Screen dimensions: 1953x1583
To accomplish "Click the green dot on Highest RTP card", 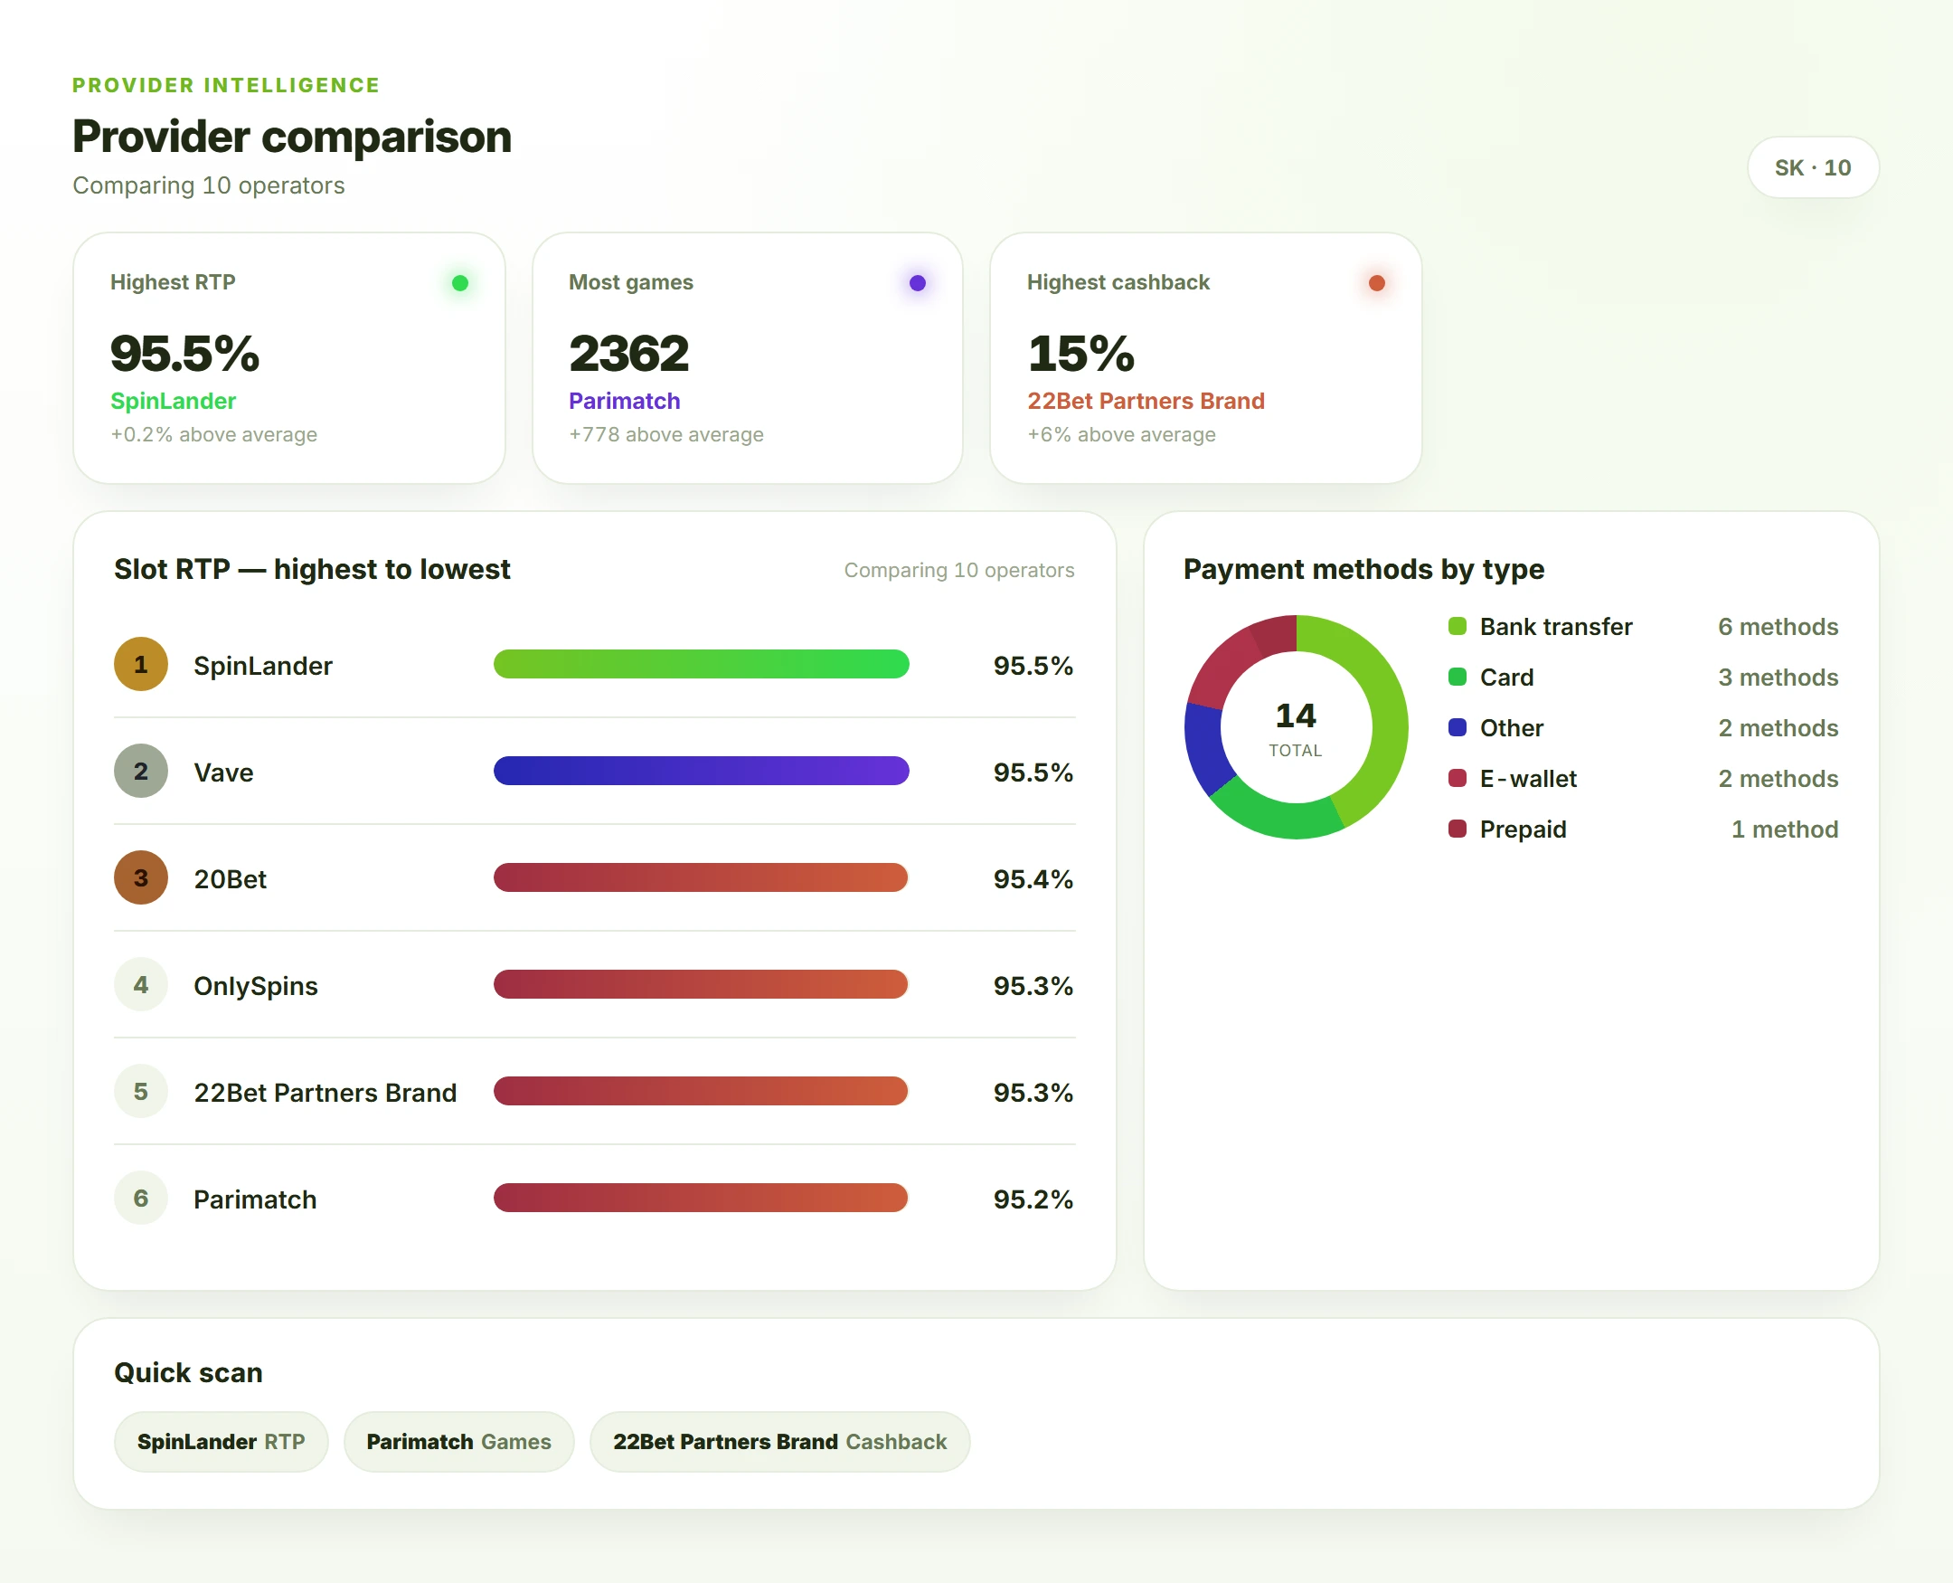I will pyautogui.click(x=460, y=282).
